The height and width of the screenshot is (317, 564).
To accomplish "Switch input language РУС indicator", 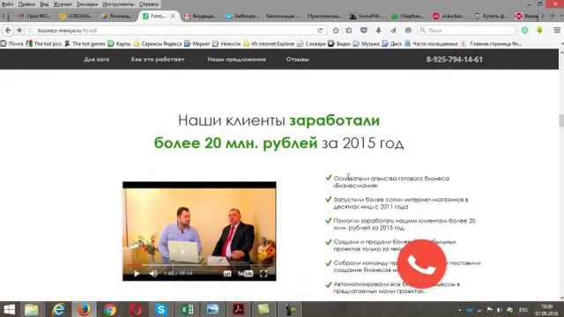I will coord(523,310).
